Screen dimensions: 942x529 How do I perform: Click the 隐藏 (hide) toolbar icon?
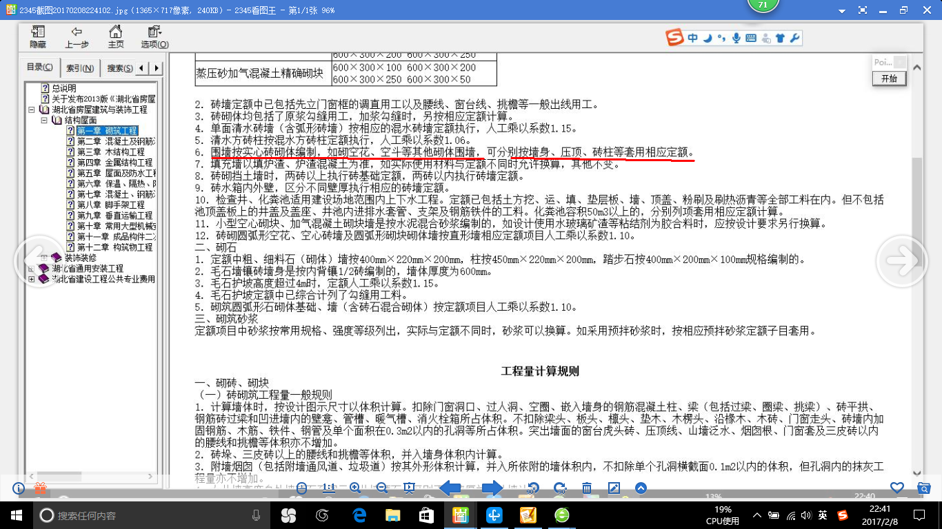click(x=38, y=37)
